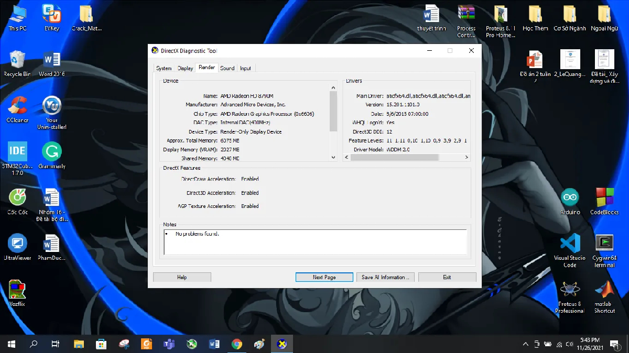Viewport: 629px width, 353px height.
Task: Click the Drivers list scroll-right arrow
Action: (x=467, y=157)
